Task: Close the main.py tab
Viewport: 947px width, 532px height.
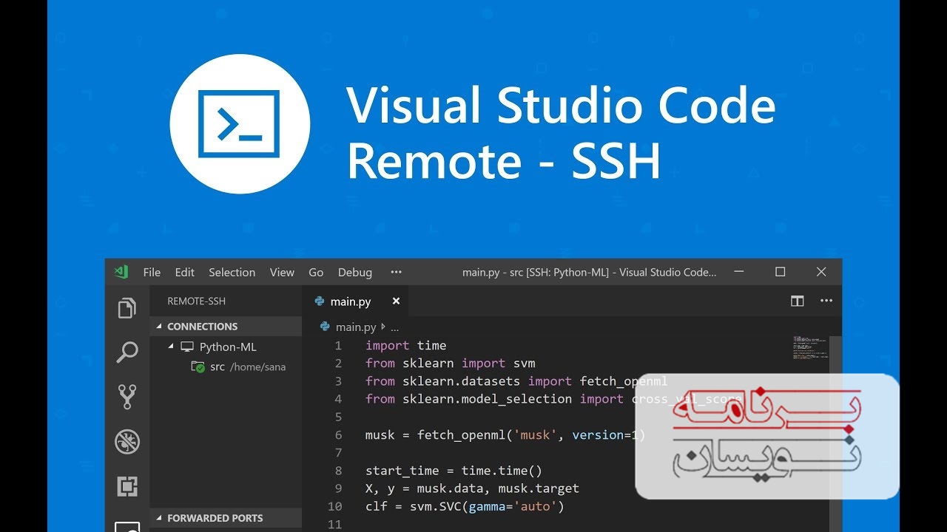Action: [396, 301]
